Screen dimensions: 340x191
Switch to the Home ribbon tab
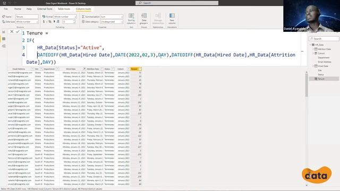coord(18,9)
